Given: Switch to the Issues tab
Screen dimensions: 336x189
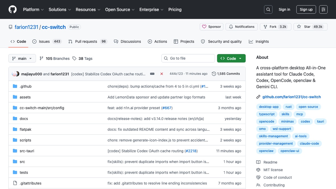Looking at the screenshot, I should [x=47, y=41].
